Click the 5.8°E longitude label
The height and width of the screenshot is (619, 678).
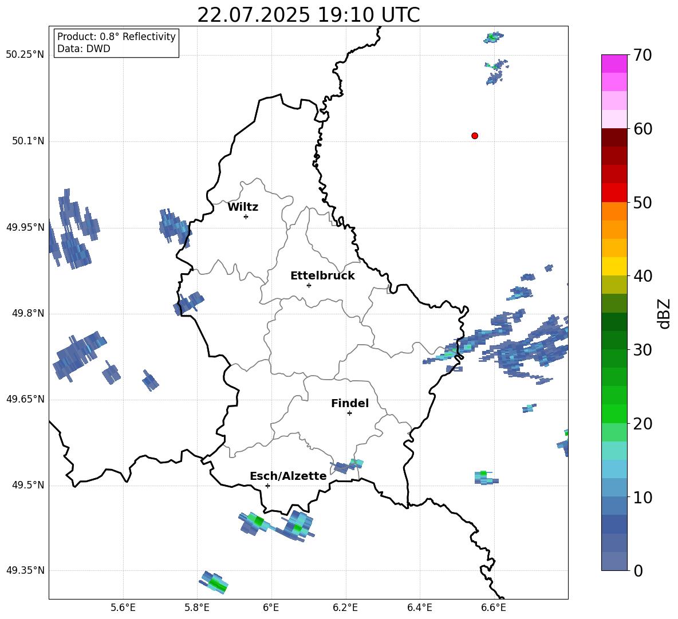197,608
